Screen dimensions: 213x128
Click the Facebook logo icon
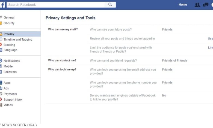pos(2,5)
